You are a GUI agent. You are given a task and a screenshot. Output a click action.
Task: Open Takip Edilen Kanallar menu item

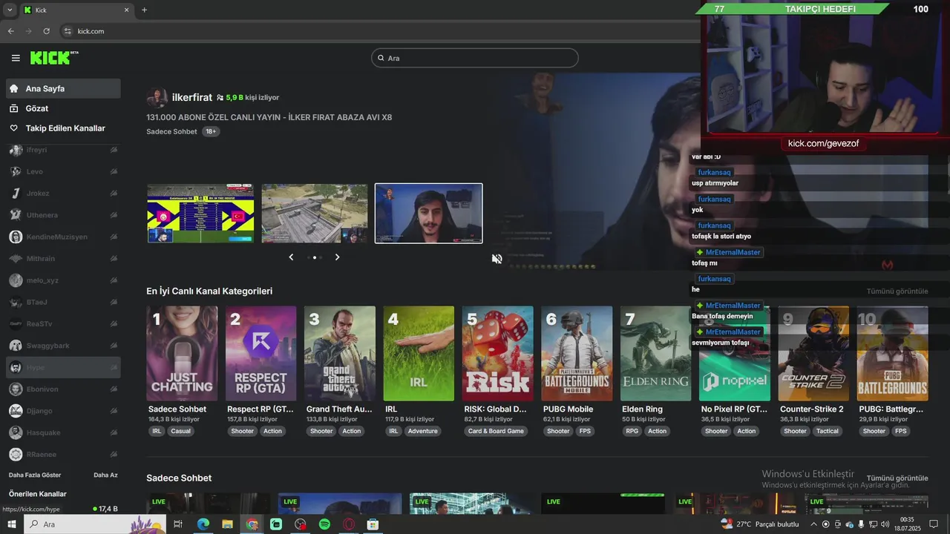tap(63, 128)
